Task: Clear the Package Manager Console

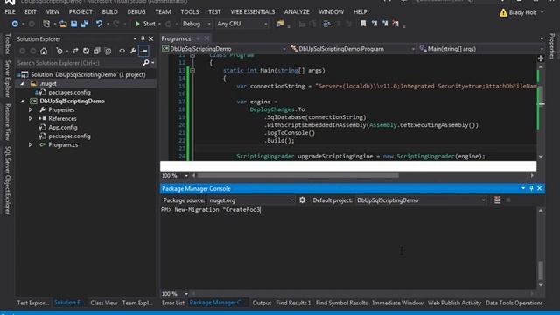Action: (x=497, y=200)
